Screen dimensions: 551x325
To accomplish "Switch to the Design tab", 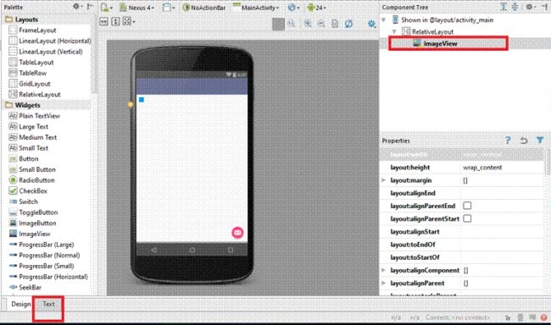I will pyautogui.click(x=20, y=304).
